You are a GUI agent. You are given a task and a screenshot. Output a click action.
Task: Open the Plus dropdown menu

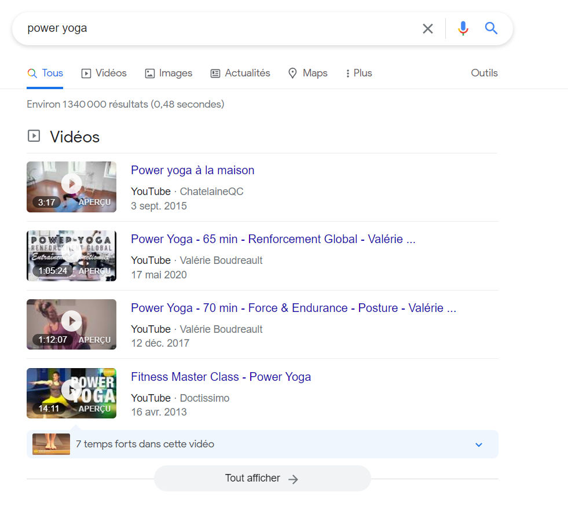click(358, 73)
